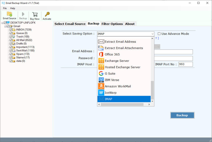The image size is (212, 142).
Task: Choose the Extract Email Attachments option
Action: click(124, 48)
